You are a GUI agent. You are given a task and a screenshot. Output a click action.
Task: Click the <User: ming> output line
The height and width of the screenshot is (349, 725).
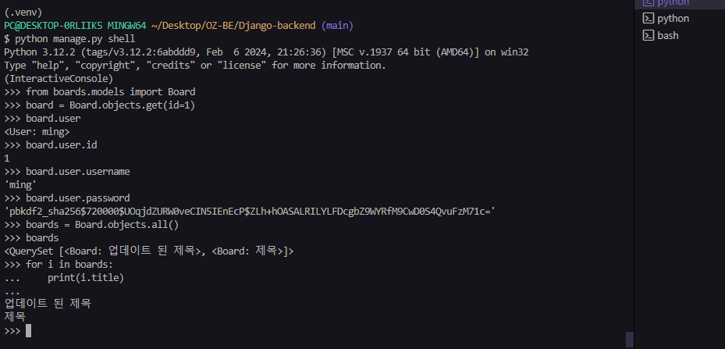[x=37, y=132]
